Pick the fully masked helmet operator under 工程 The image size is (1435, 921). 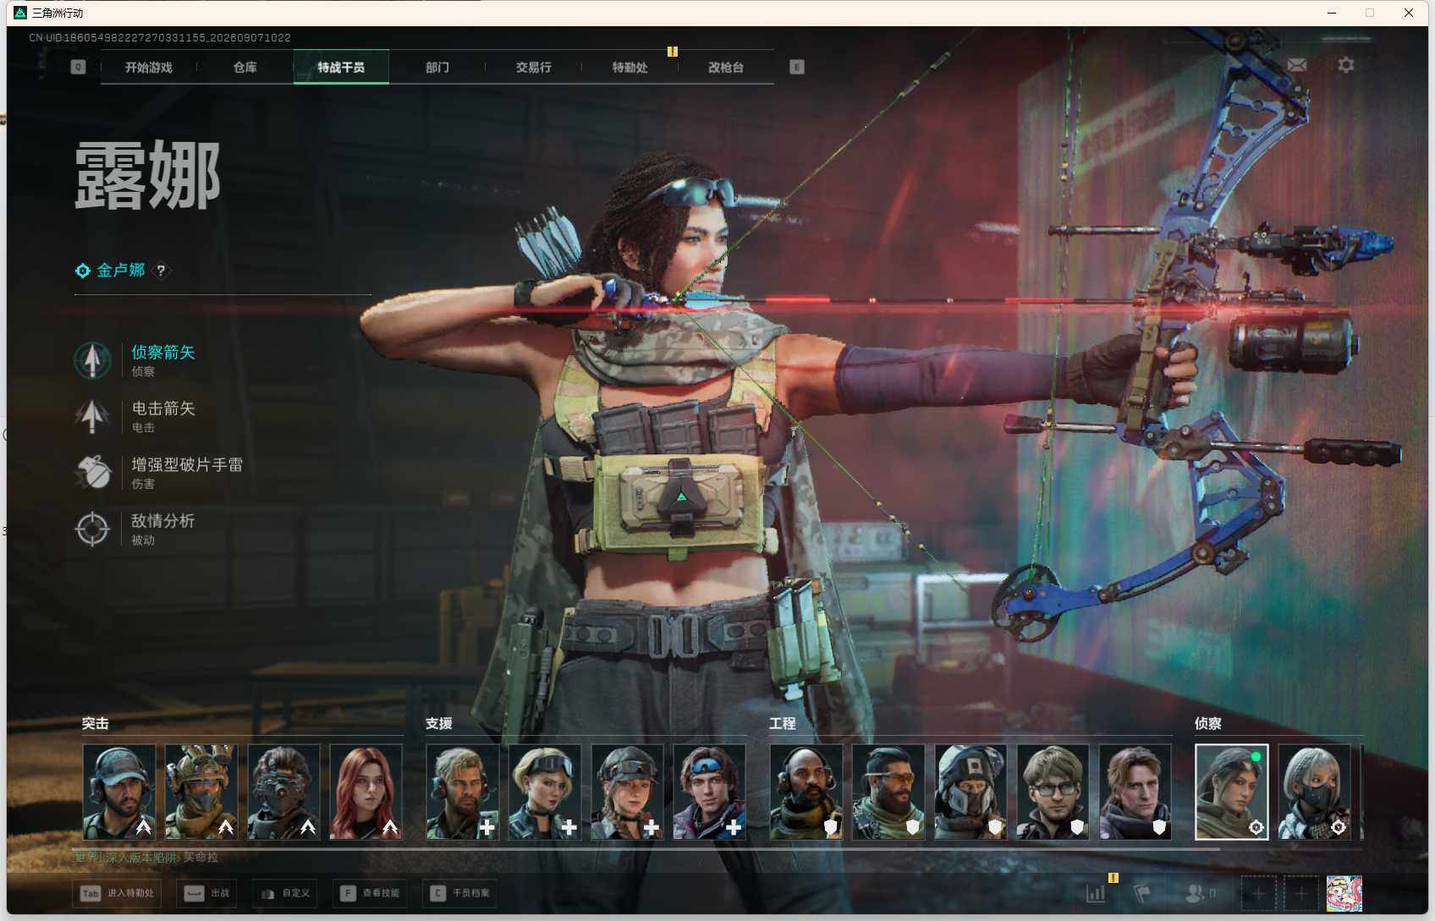point(970,792)
